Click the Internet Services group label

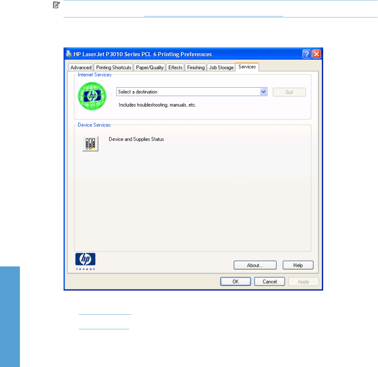[x=94, y=75]
